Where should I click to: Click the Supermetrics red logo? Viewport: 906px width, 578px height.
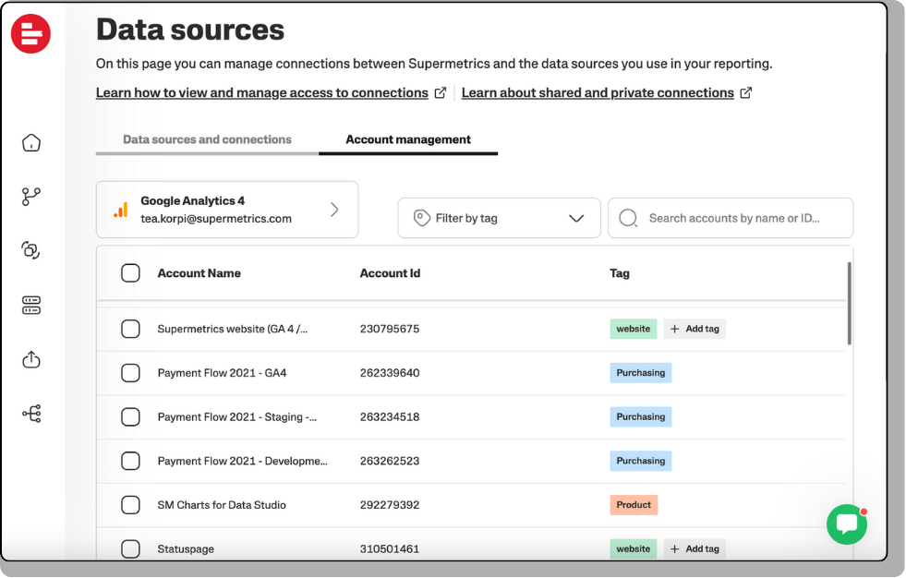click(30, 33)
